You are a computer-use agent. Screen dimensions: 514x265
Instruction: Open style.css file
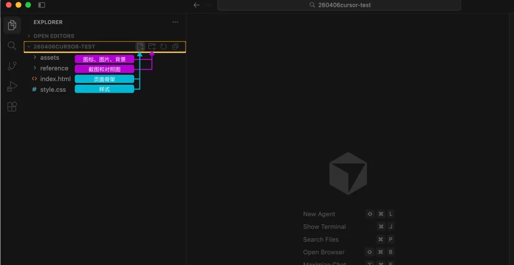[x=53, y=89]
